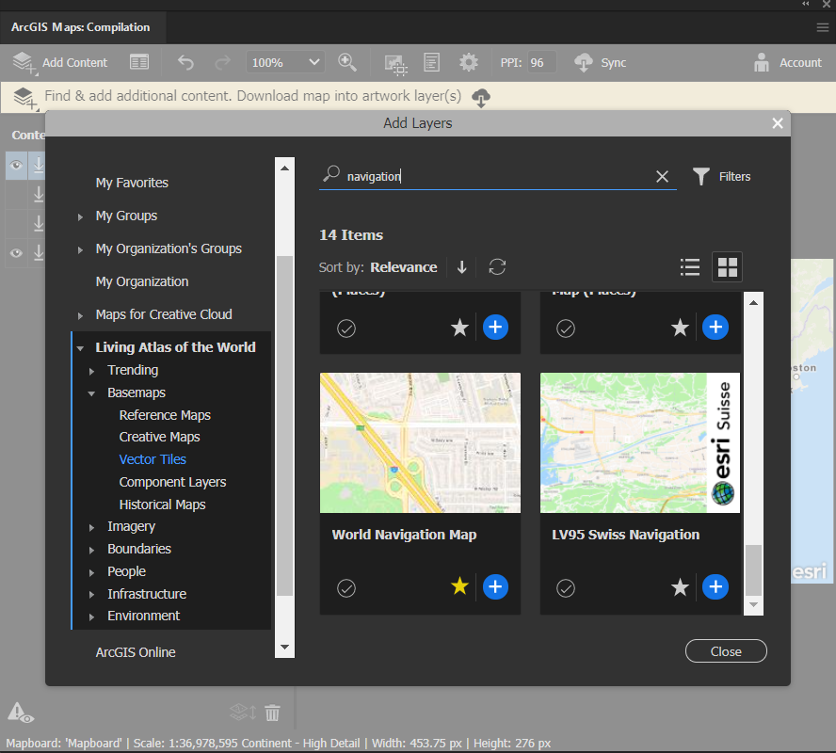The image size is (836, 753).
Task: Select the zoom-in magnifier tool
Action: 346,62
